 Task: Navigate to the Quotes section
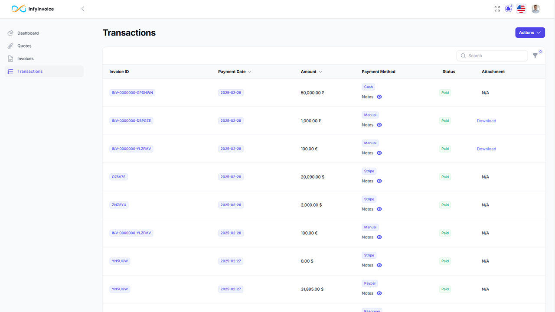point(24,45)
